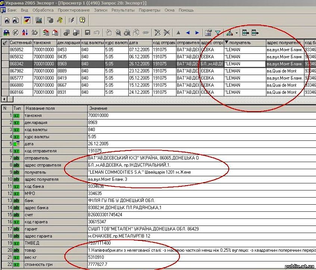Click the first print records icon

pyautogui.click(x=67, y=32)
